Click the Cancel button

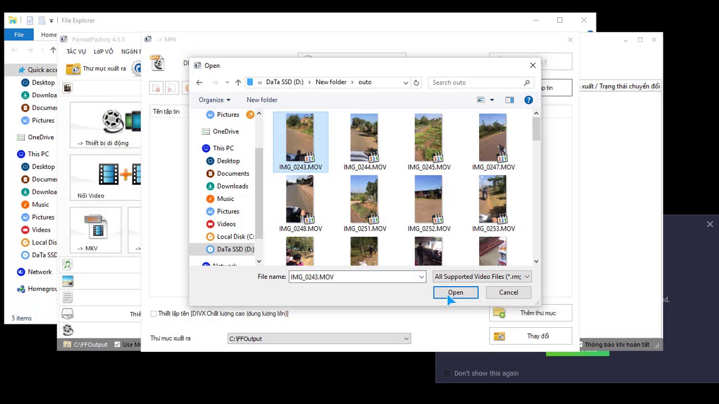coord(508,292)
